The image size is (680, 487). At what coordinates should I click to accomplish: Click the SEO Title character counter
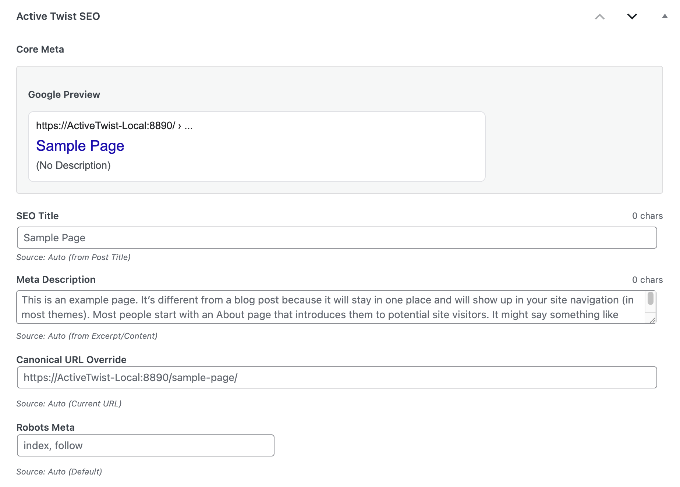coord(647,216)
